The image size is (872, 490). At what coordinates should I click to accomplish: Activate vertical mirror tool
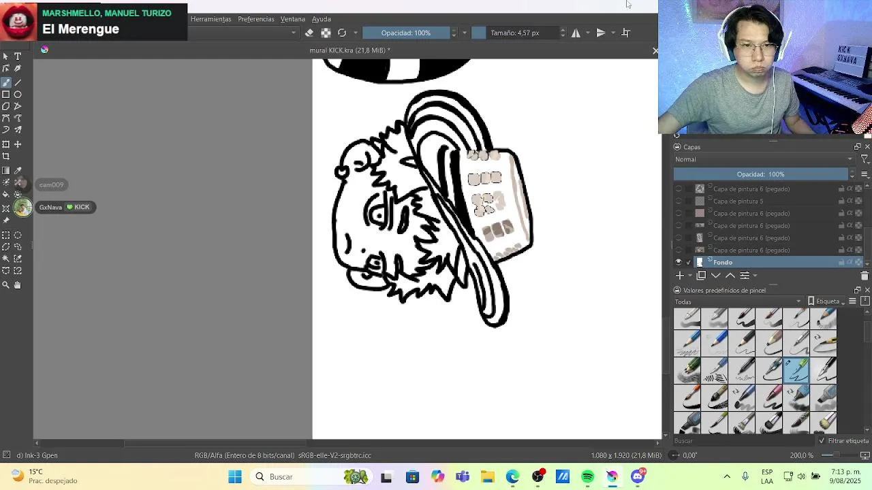pos(601,33)
